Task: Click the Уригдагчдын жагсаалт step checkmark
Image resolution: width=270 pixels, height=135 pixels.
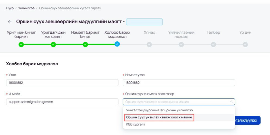Action: coord(53,44)
